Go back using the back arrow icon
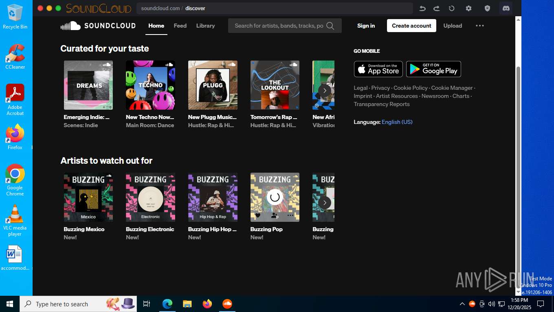554x312 pixels. tap(422, 8)
